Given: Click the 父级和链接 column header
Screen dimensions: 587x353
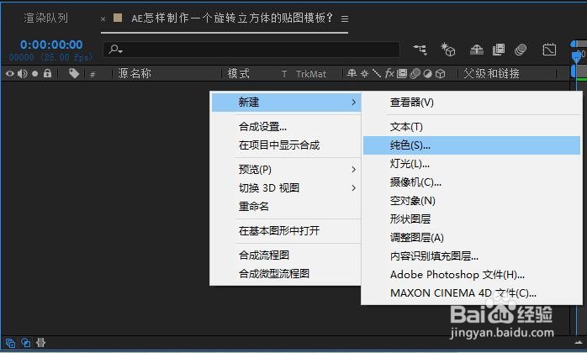Looking at the screenshot, I should click(x=491, y=73).
